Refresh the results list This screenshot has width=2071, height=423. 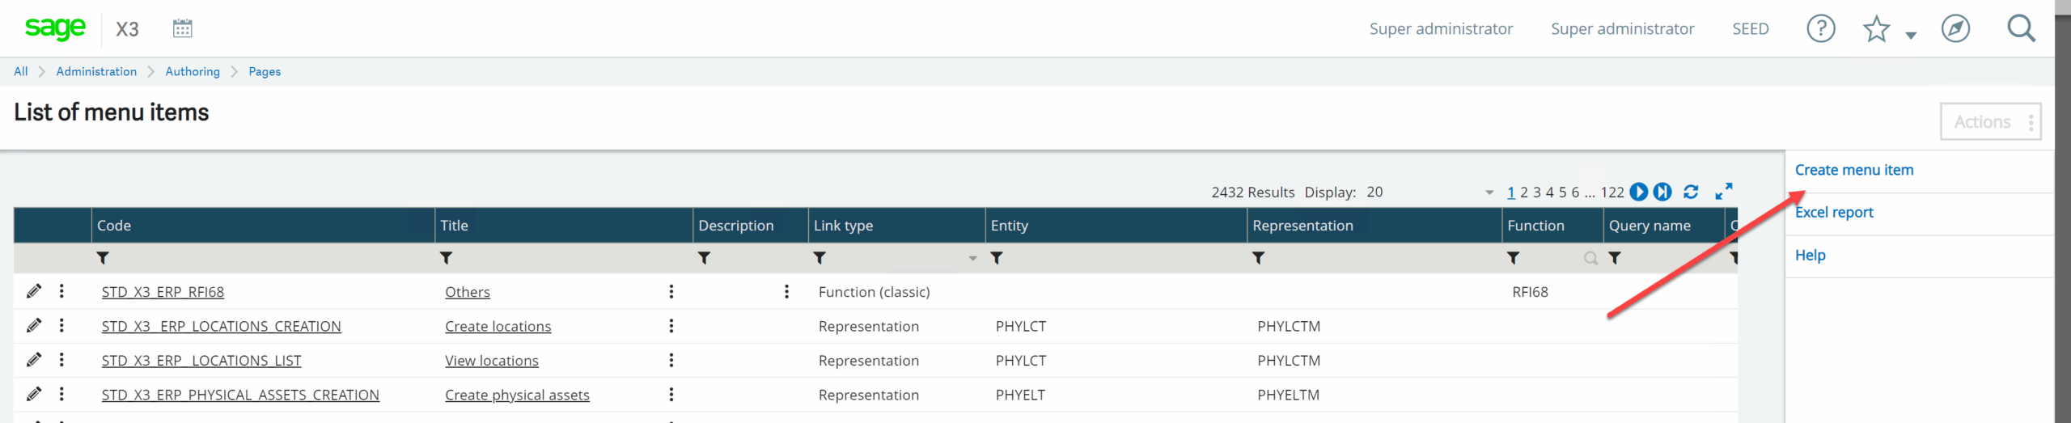click(1691, 192)
